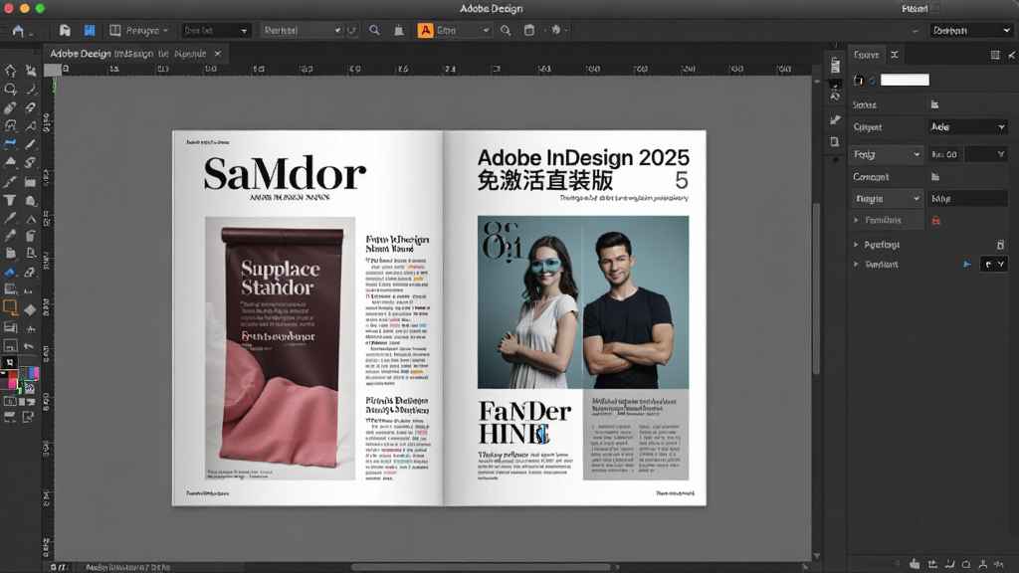Open the empty dropdown right of 6e. 00 field
The image size is (1019, 573).
coord(986,154)
